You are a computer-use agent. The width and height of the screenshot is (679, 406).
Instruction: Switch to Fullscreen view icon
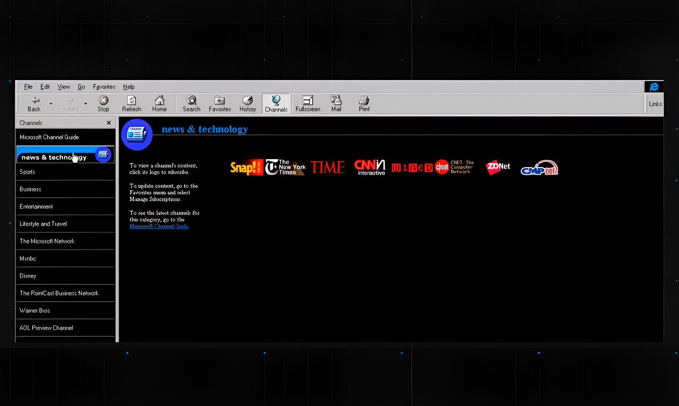308,100
